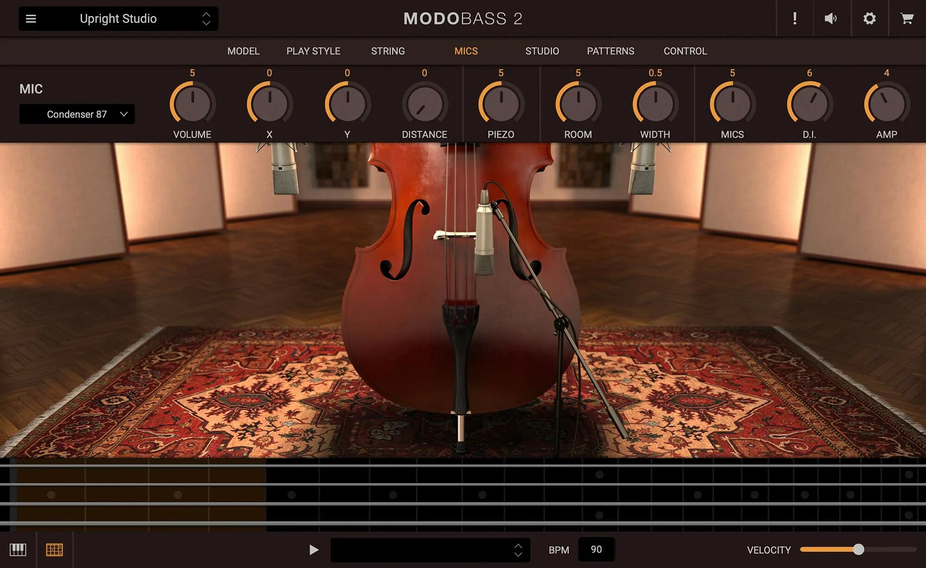926x568 pixels.
Task: Switch to piano keyboard view
Action: (17, 550)
